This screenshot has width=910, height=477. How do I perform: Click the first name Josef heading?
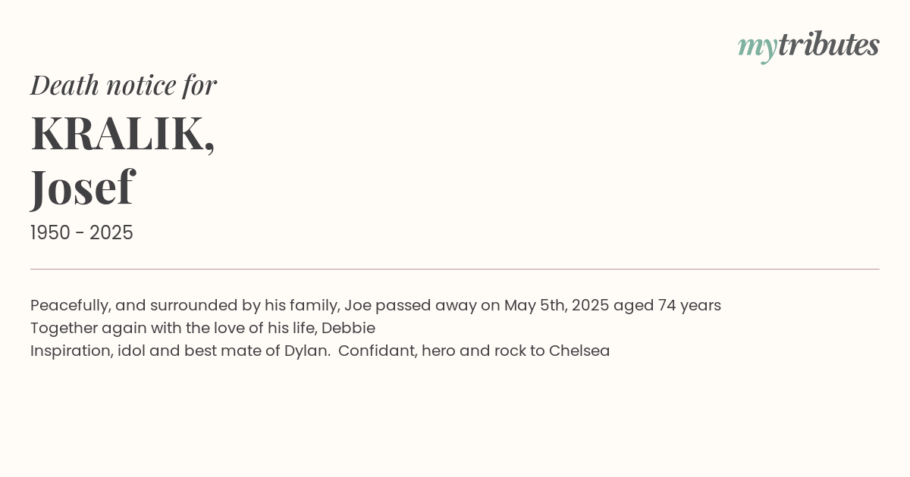click(x=82, y=186)
